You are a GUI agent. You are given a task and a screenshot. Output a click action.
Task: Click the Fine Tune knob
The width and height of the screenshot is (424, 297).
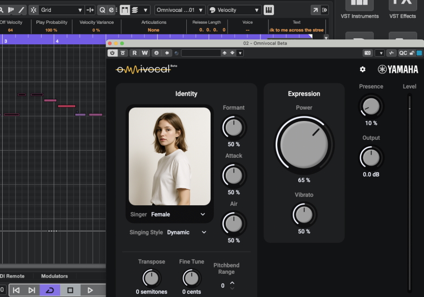[x=192, y=278]
